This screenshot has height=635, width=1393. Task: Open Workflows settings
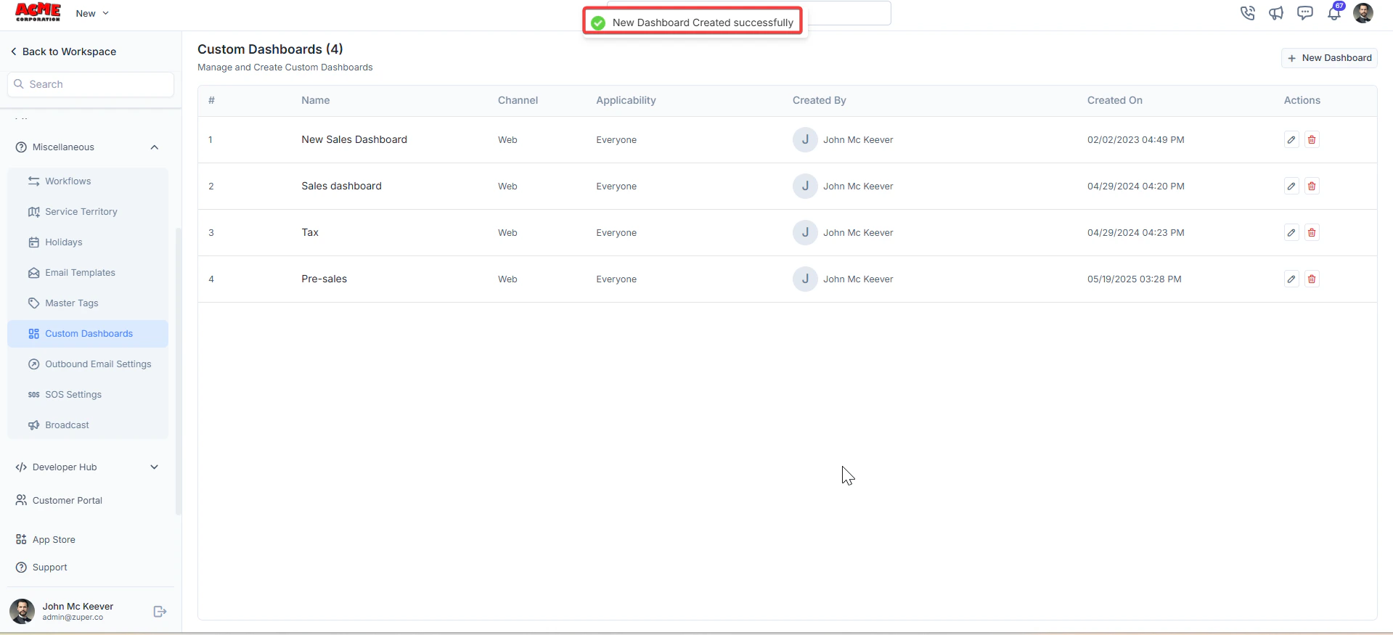coord(88,181)
